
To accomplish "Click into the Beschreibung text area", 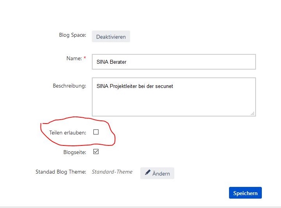I will tap(174, 97).
